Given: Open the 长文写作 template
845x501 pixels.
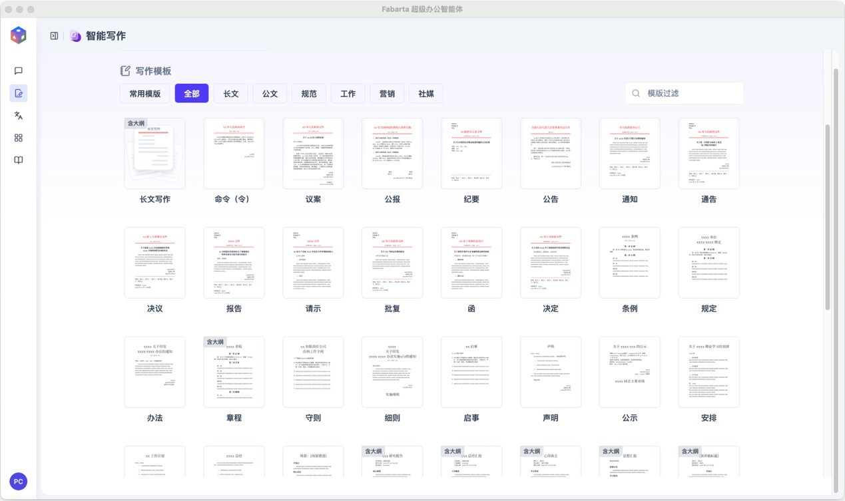Looking at the screenshot, I should pyautogui.click(x=155, y=154).
